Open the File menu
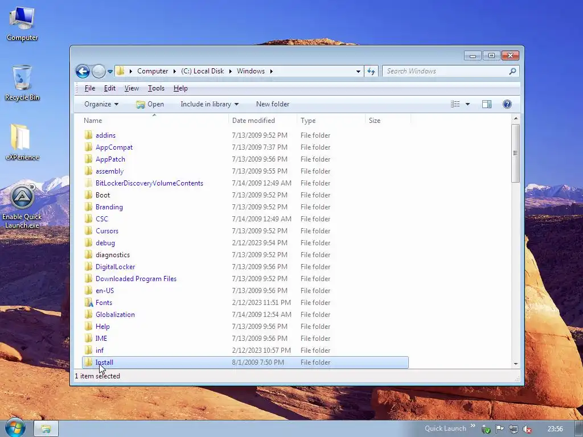Image resolution: width=583 pixels, height=437 pixels. coord(89,88)
